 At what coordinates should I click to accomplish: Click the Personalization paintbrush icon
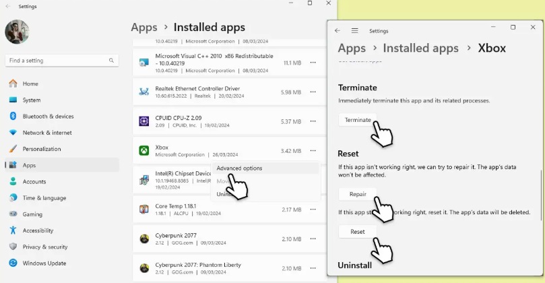(x=13, y=149)
